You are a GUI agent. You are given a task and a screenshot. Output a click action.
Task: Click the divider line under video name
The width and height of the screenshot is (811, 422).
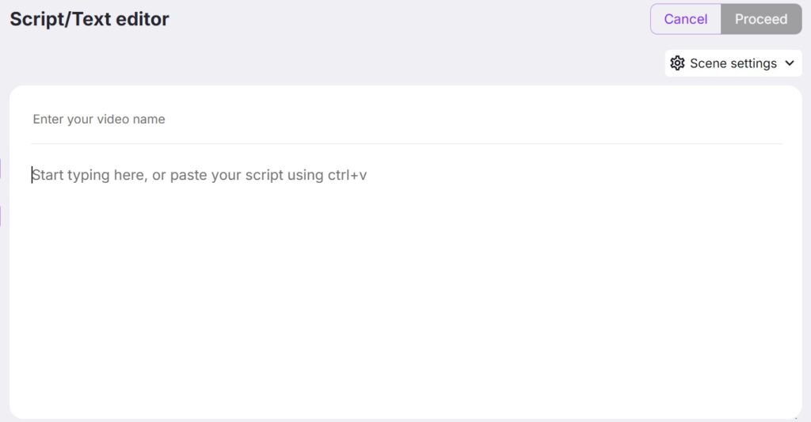pyautogui.click(x=406, y=144)
